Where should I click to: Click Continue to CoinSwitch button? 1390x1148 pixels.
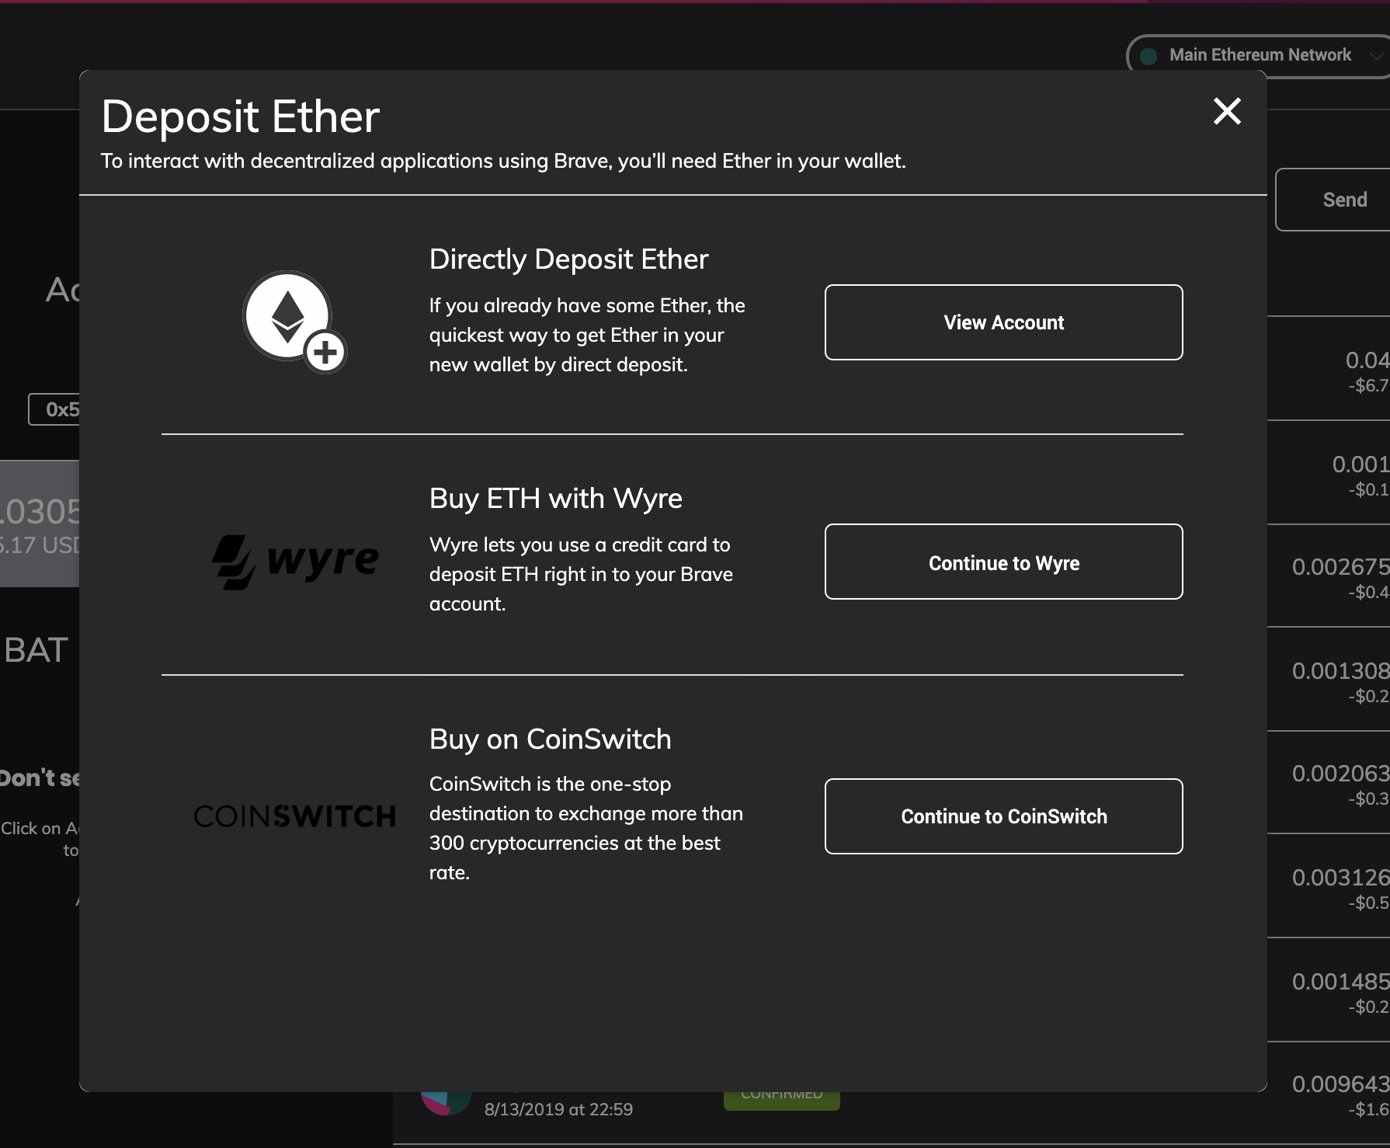click(1003, 816)
